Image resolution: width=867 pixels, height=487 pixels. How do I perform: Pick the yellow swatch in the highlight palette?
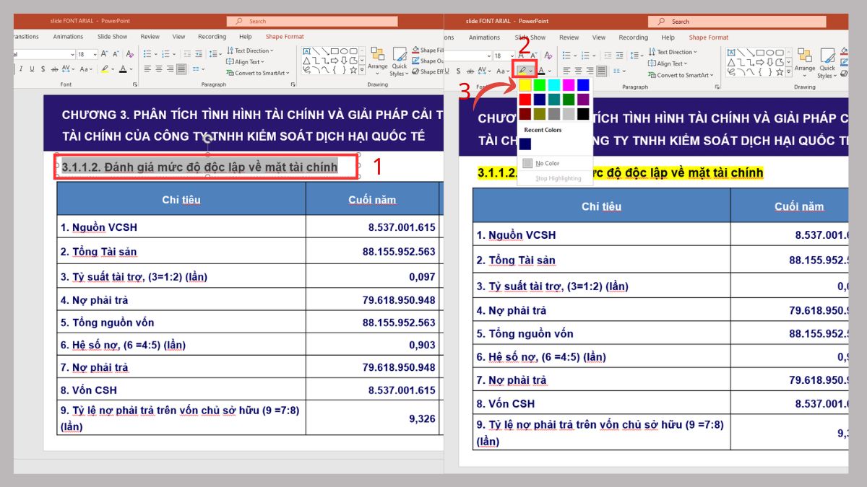point(527,85)
